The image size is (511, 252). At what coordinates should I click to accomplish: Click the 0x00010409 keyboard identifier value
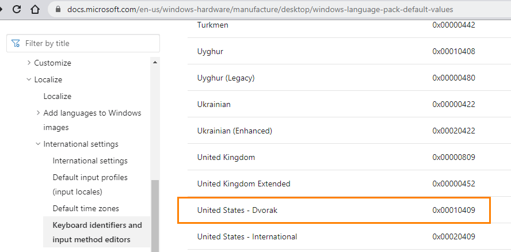453,211
